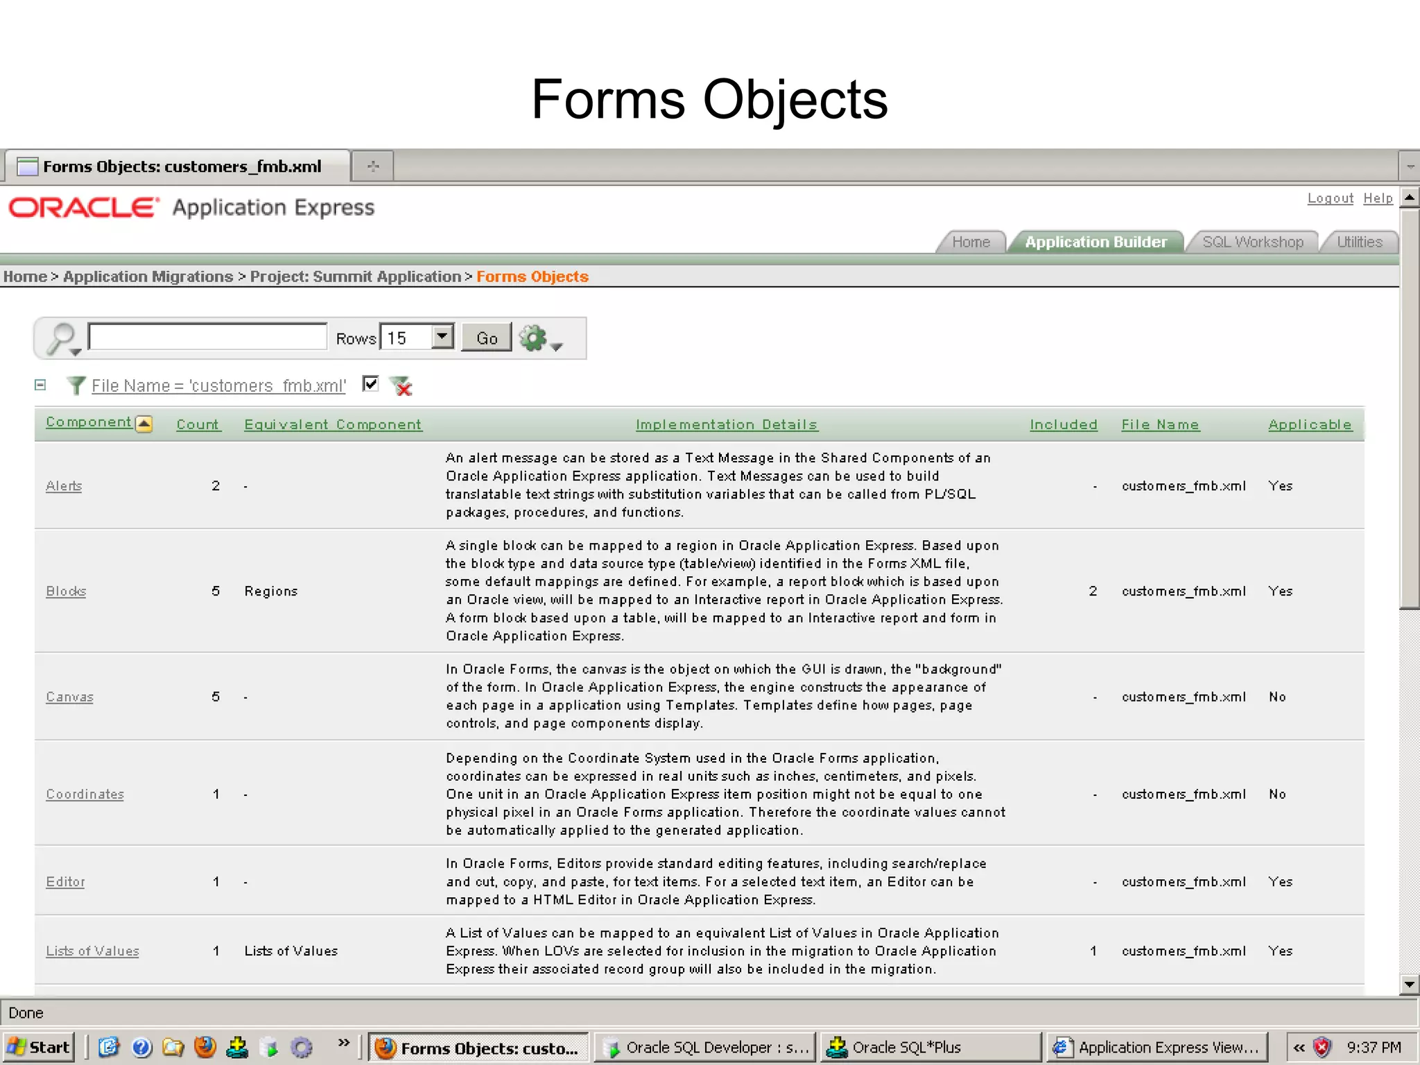Sort by Implementation Details column

pos(727,424)
